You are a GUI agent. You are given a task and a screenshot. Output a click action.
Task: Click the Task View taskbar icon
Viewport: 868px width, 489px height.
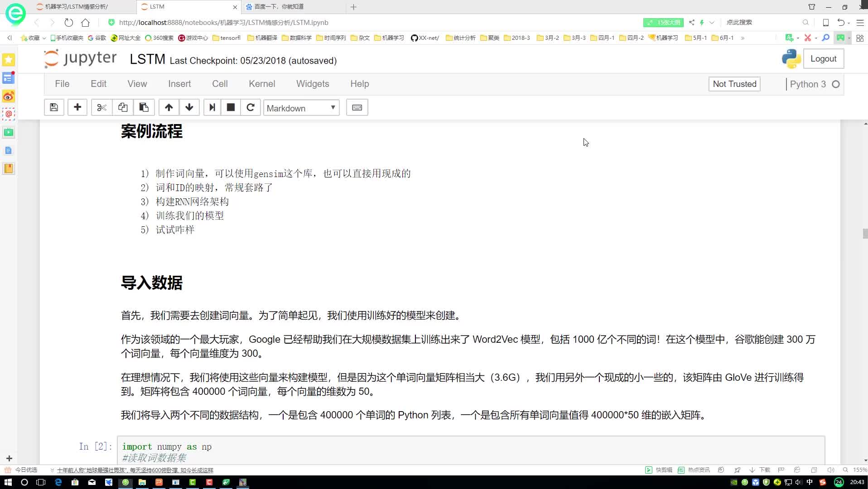[41, 482]
